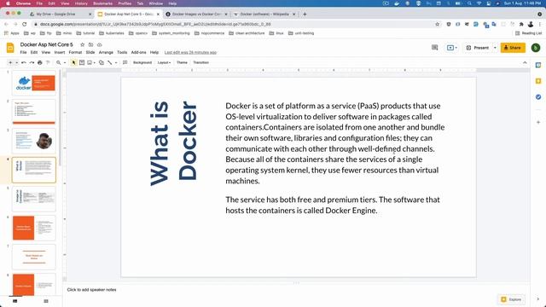
Task: Switch to filmstrip view
Action: [x=15, y=301]
